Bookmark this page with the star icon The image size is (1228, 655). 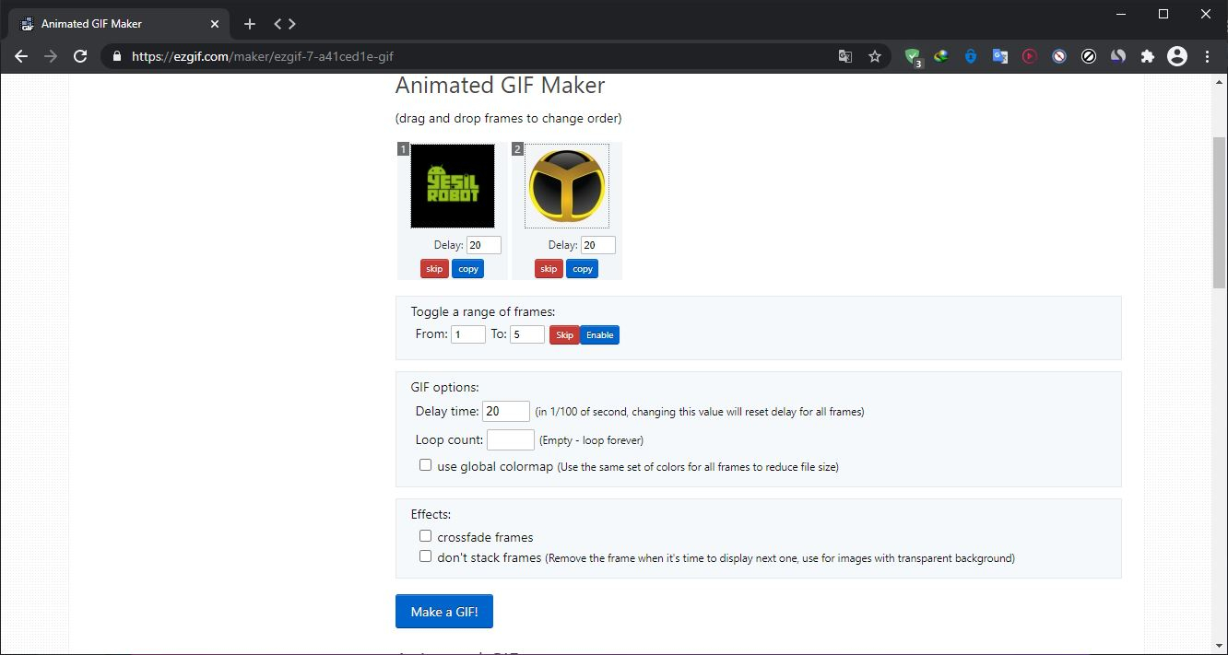tap(875, 56)
